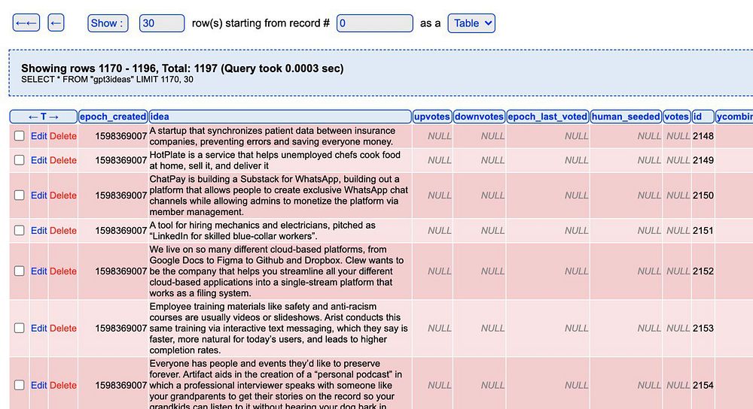Click the Artifact personal podcast idea text
Viewport: 753px width, 409px height.
pyautogui.click(x=276, y=385)
